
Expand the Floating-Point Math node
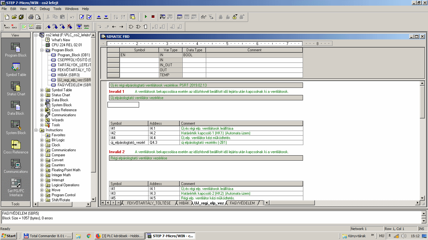coord(42,170)
